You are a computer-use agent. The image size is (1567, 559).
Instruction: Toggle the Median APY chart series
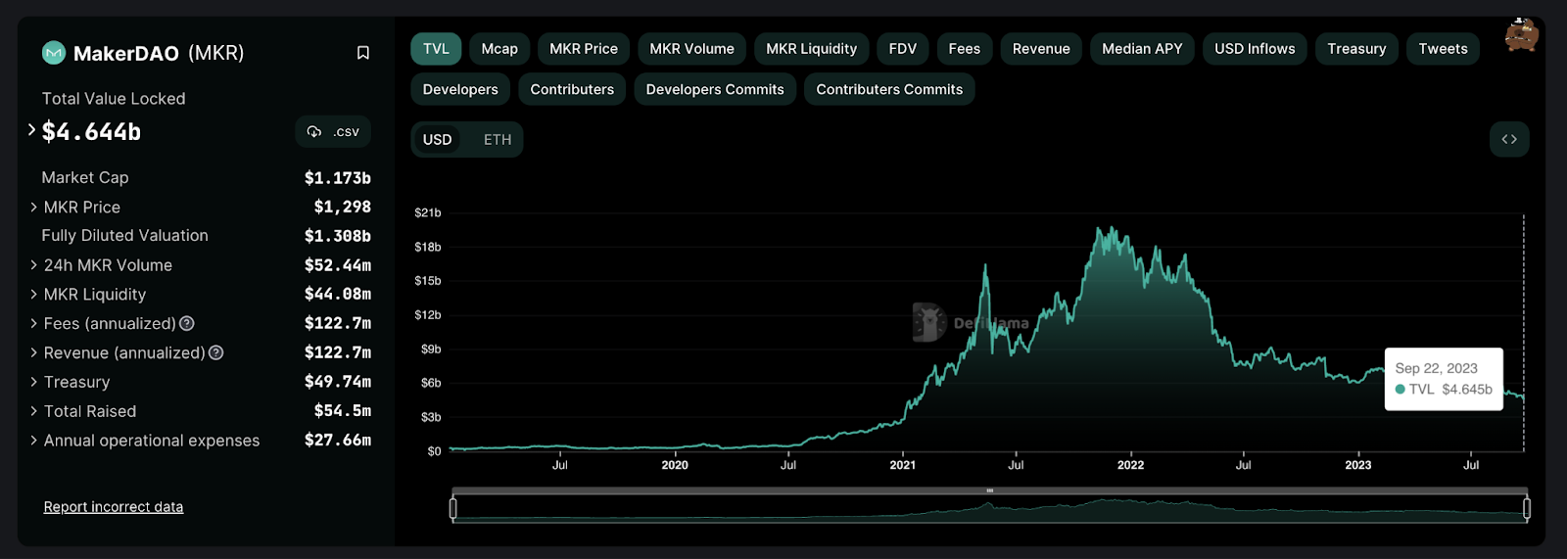[1142, 49]
